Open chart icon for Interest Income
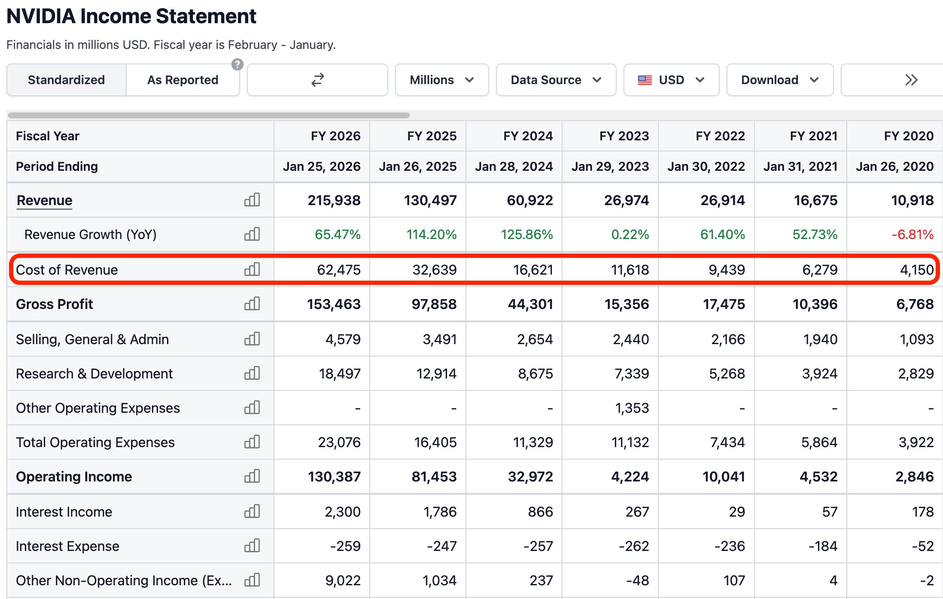This screenshot has height=599, width=943. tap(252, 511)
